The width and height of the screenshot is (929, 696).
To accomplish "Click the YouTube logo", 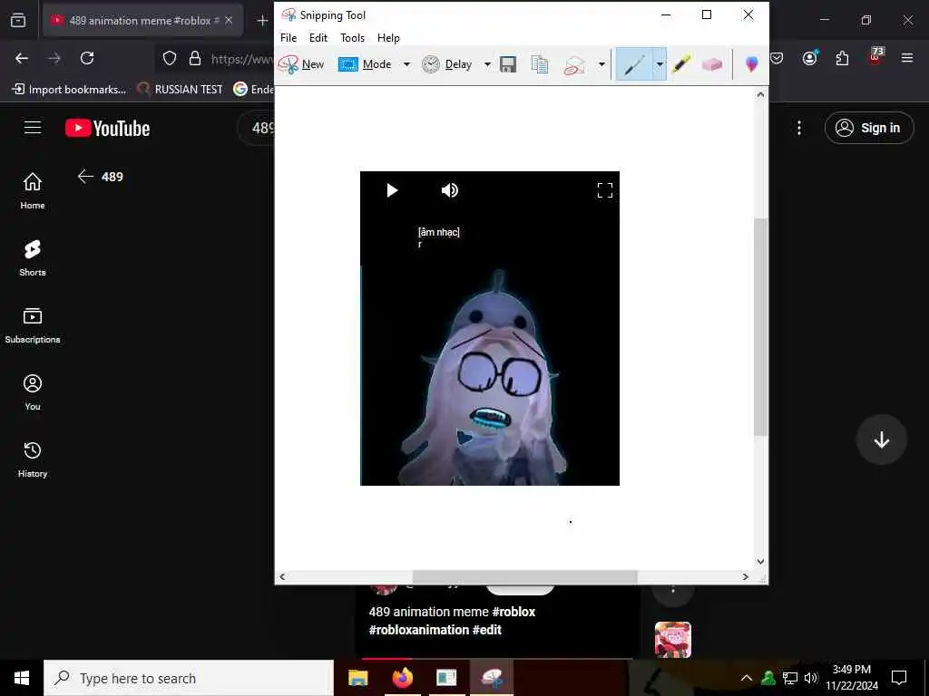I will [107, 129].
